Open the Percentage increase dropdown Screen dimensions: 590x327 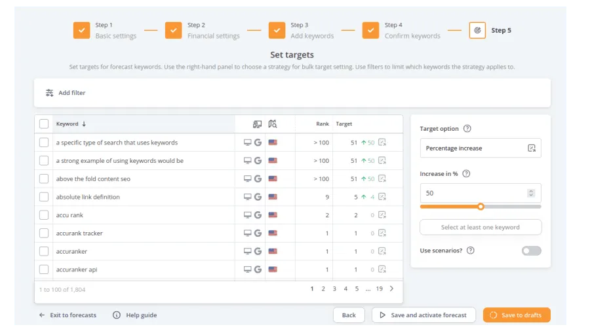tap(481, 148)
